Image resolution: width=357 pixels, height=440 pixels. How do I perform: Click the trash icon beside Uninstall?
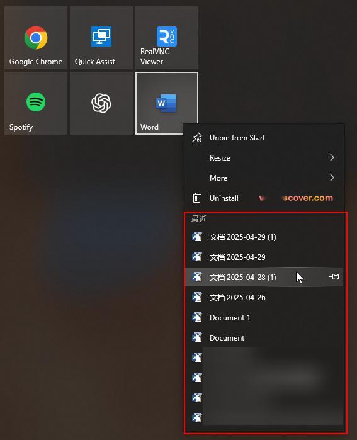[x=196, y=198]
